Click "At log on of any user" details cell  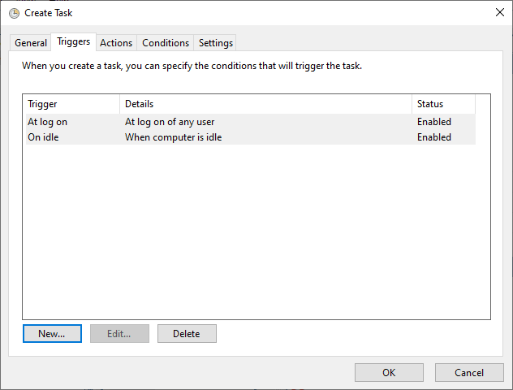pos(170,122)
